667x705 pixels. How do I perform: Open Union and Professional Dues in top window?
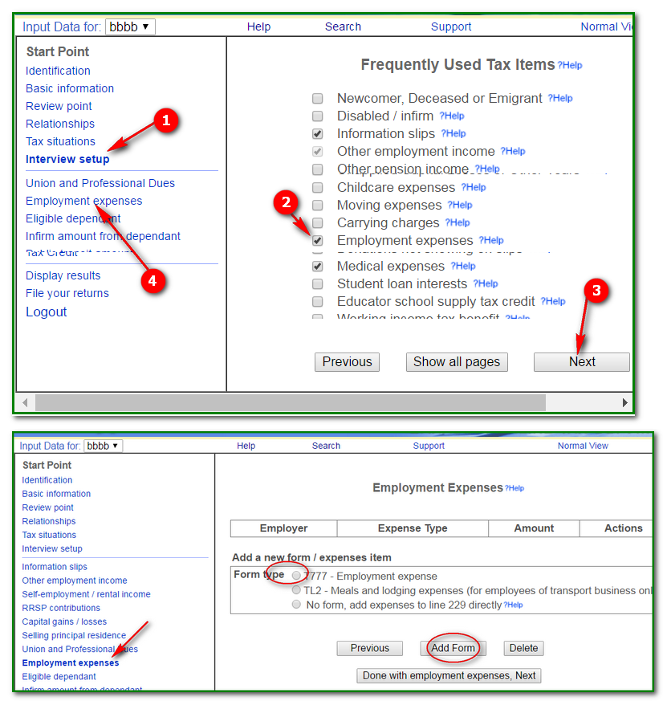point(100,183)
